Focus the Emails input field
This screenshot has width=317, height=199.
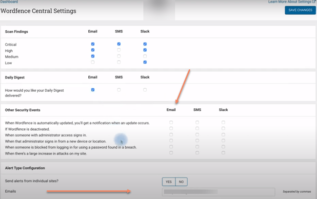[218, 192]
